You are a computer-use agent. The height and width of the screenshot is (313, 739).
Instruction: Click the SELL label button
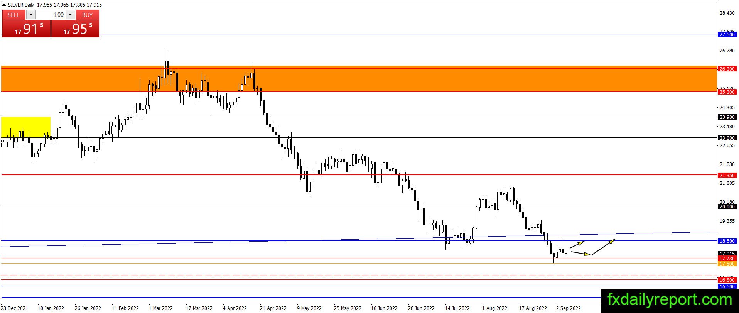click(x=13, y=15)
